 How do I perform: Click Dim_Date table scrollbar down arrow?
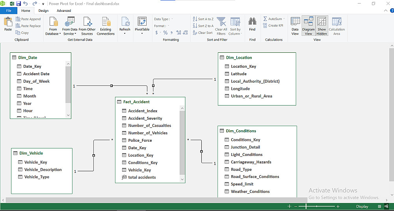(68, 115)
